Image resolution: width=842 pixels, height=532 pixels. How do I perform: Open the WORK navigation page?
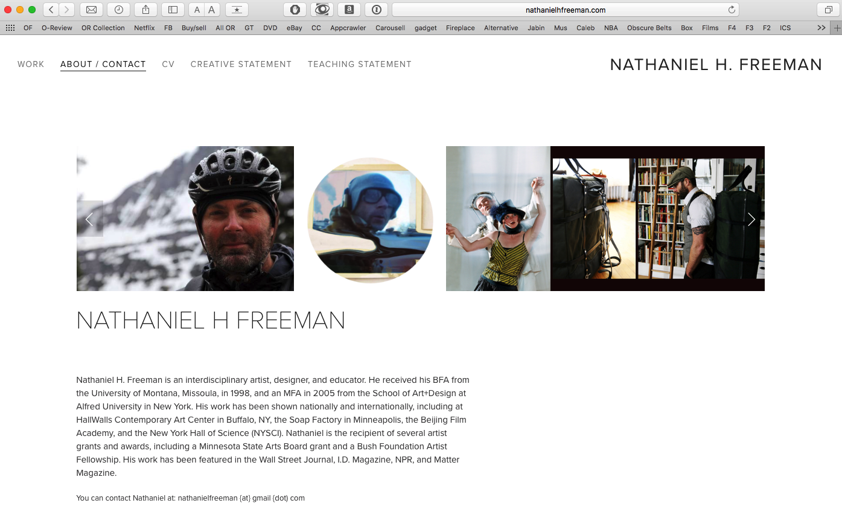pos(31,64)
